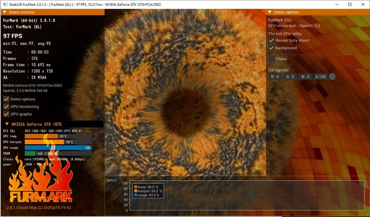Click the 'GPU 0' graph label
This screenshot has height=217, width=370.
click(111, 181)
